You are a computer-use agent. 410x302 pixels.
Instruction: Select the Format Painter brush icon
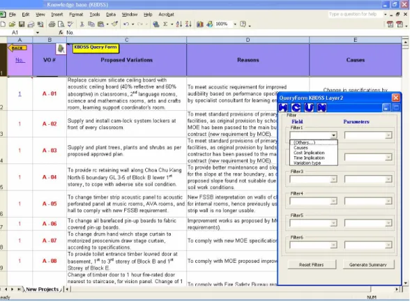pyautogui.click(x=114, y=24)
